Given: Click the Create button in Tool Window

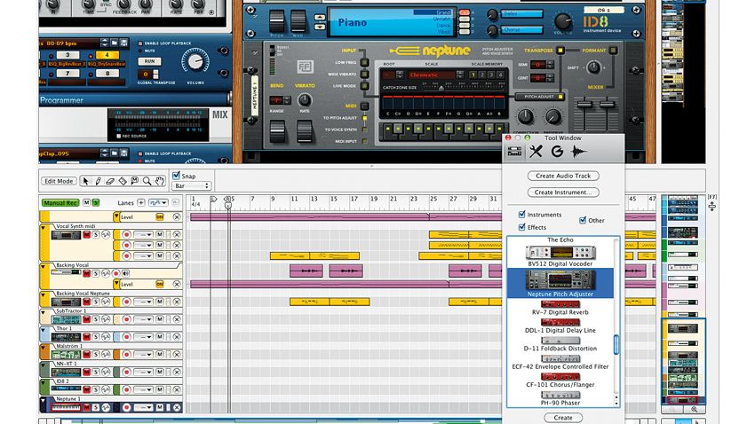Looking at the screenshot, I should coord(563,418).
